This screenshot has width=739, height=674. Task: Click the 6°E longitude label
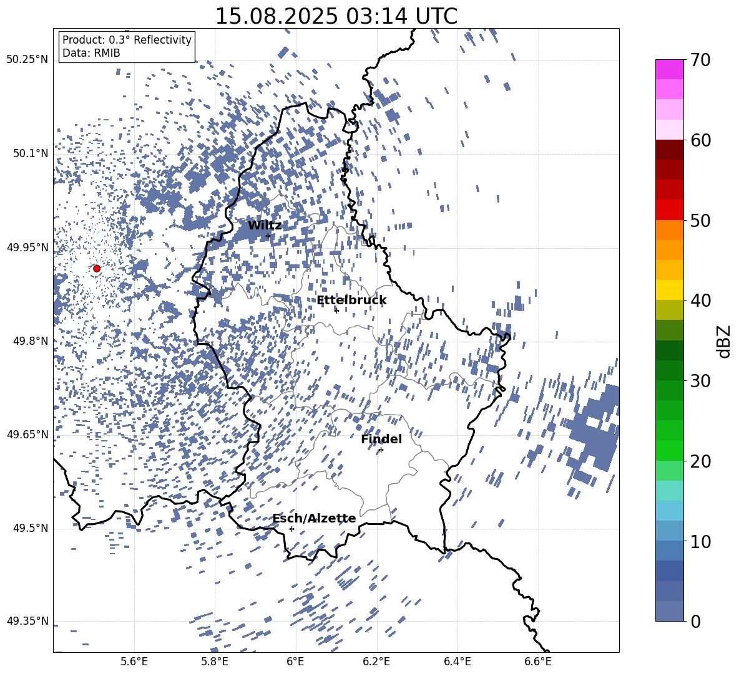[295, 662]
